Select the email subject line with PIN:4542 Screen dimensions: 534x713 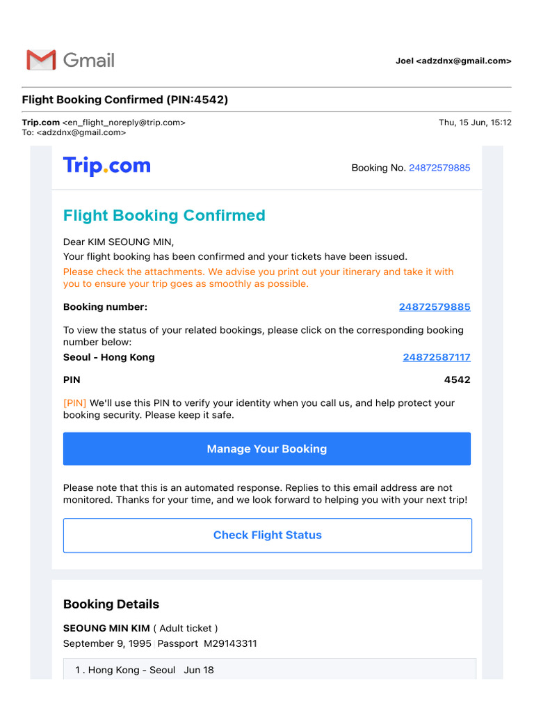(125, 100)
